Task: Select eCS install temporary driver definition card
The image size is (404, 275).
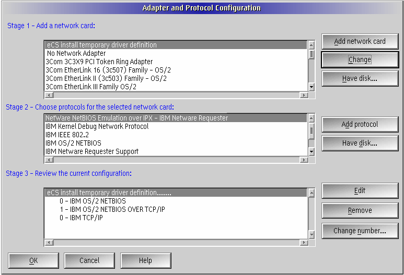Action: 176,45
